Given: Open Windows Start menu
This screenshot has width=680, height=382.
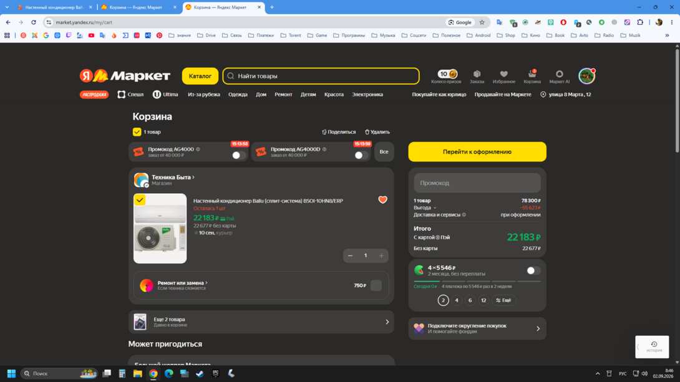Looking at the screenshot, I should (x=11, y=373).
